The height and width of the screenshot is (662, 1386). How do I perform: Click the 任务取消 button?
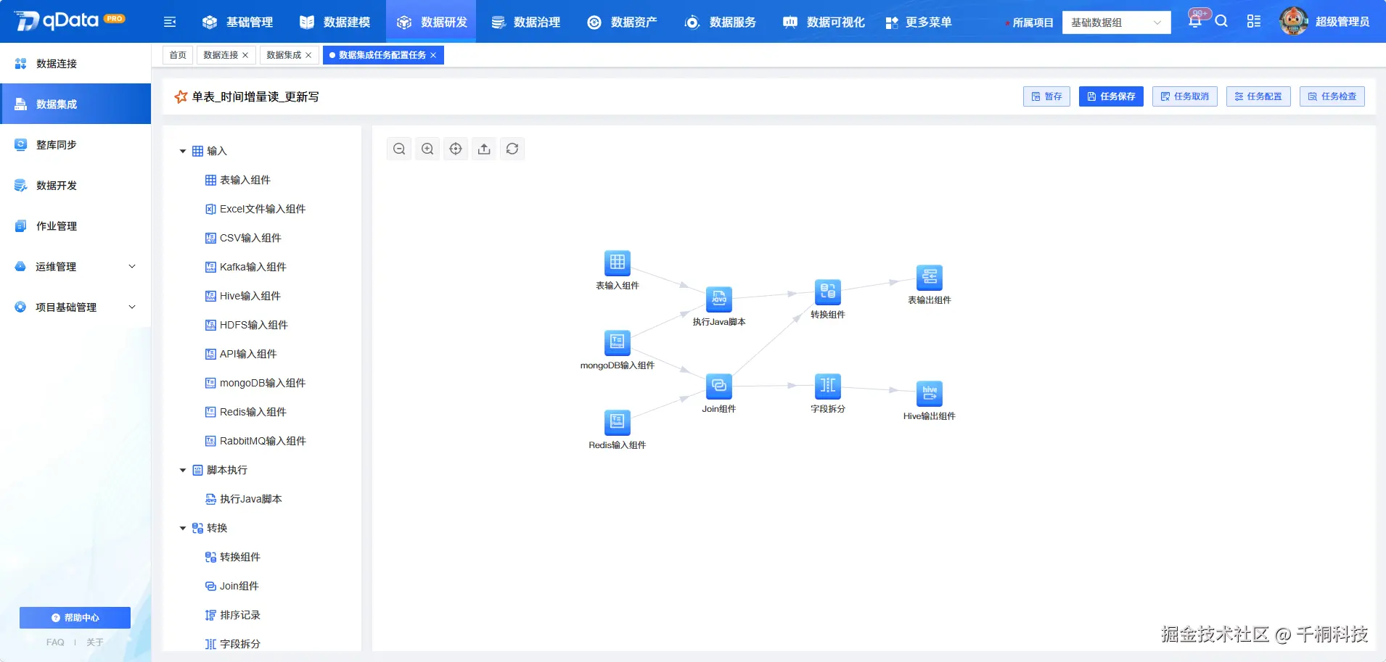1185,96
